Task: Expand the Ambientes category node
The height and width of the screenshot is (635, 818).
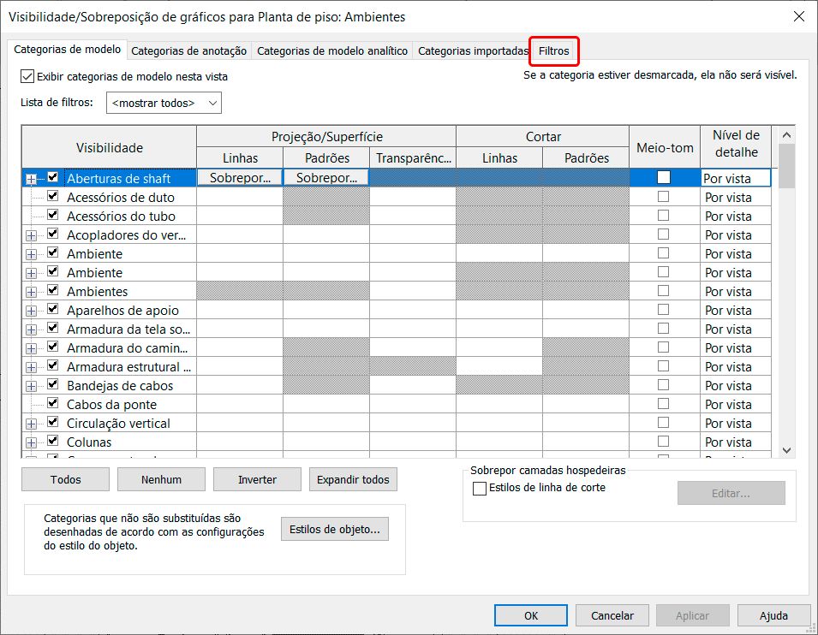Action: (32, 292)
